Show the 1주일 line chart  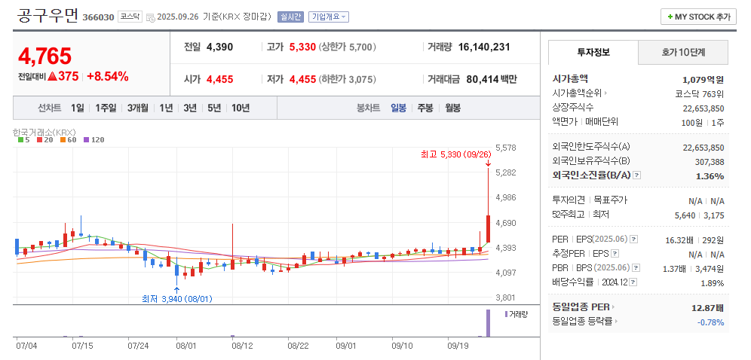pyautogui.click(x=106, y=108)
